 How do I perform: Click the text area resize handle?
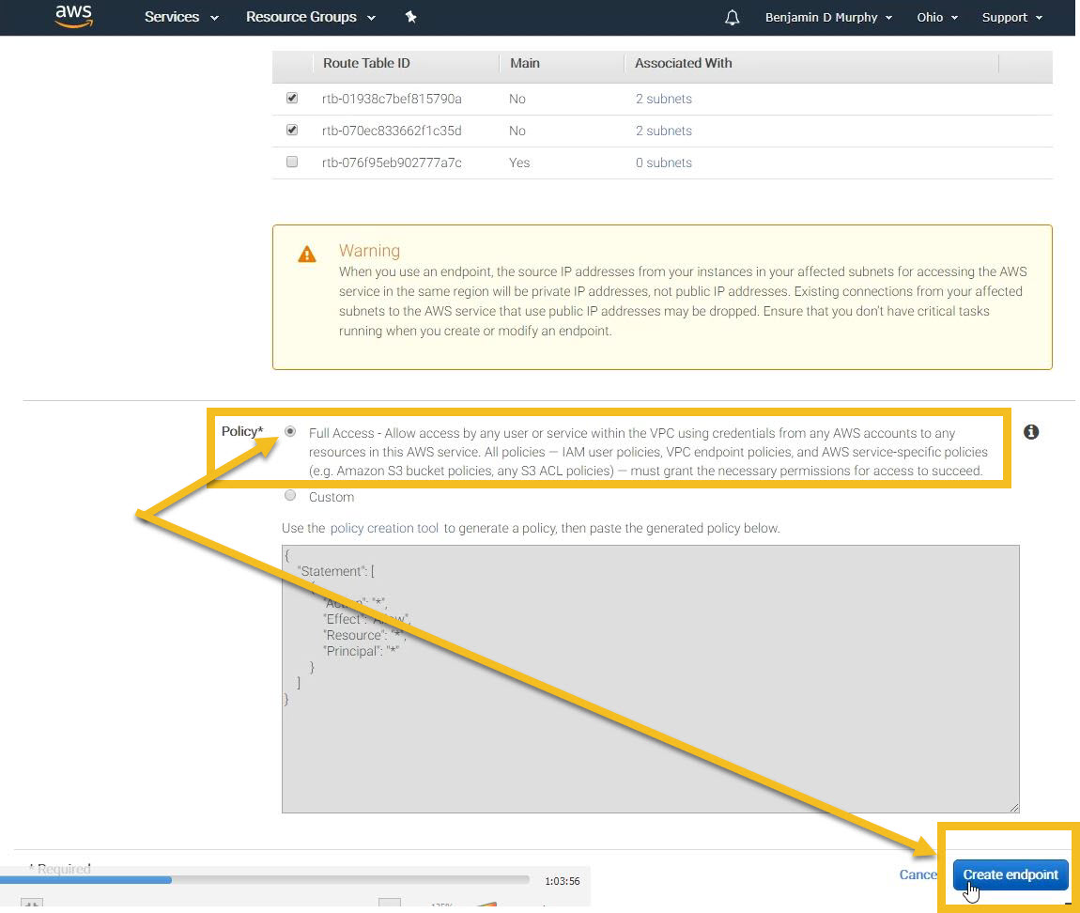(x=1014, y=808)
